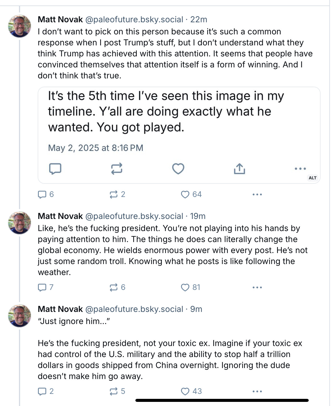Open Matt Novak's avatar on the first post
Viewport: 331px width, 406px height.
pyautogui.click(x=20, y=26)
